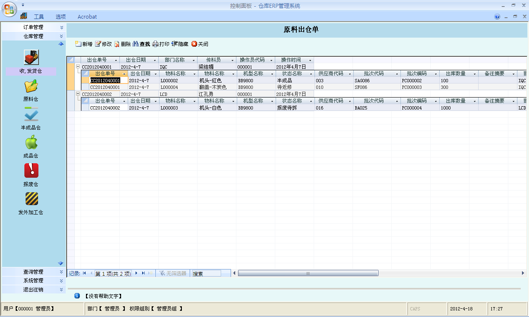Click the 搜索 search field
The image size is (529, 317).
point(206,273)
